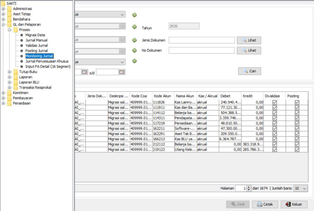Open the start date calendar picker icon
Image resolution: width=314 pixels, height=211 pixels.
pyautogui.click(x=84, y=72)
